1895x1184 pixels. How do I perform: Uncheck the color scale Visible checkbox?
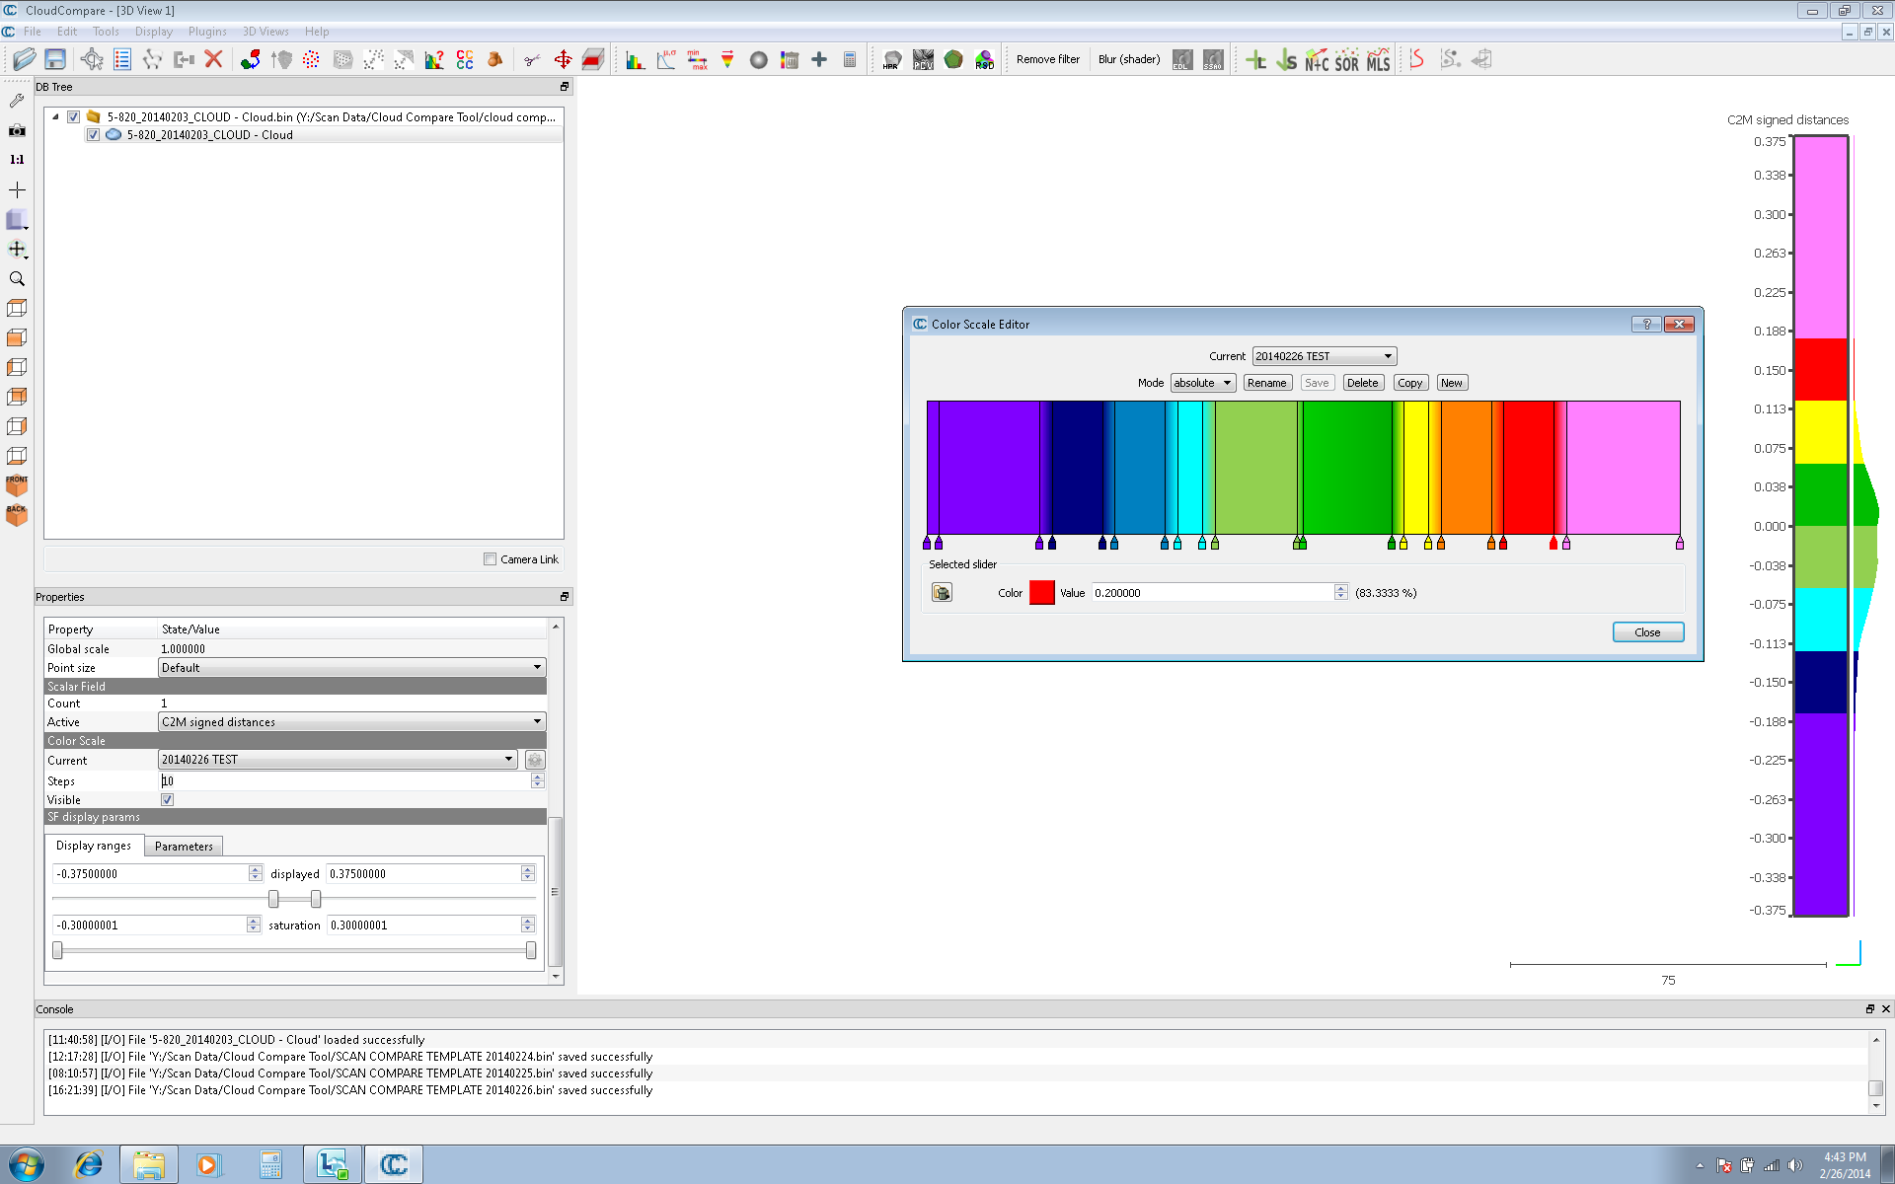tap(168, 800)
